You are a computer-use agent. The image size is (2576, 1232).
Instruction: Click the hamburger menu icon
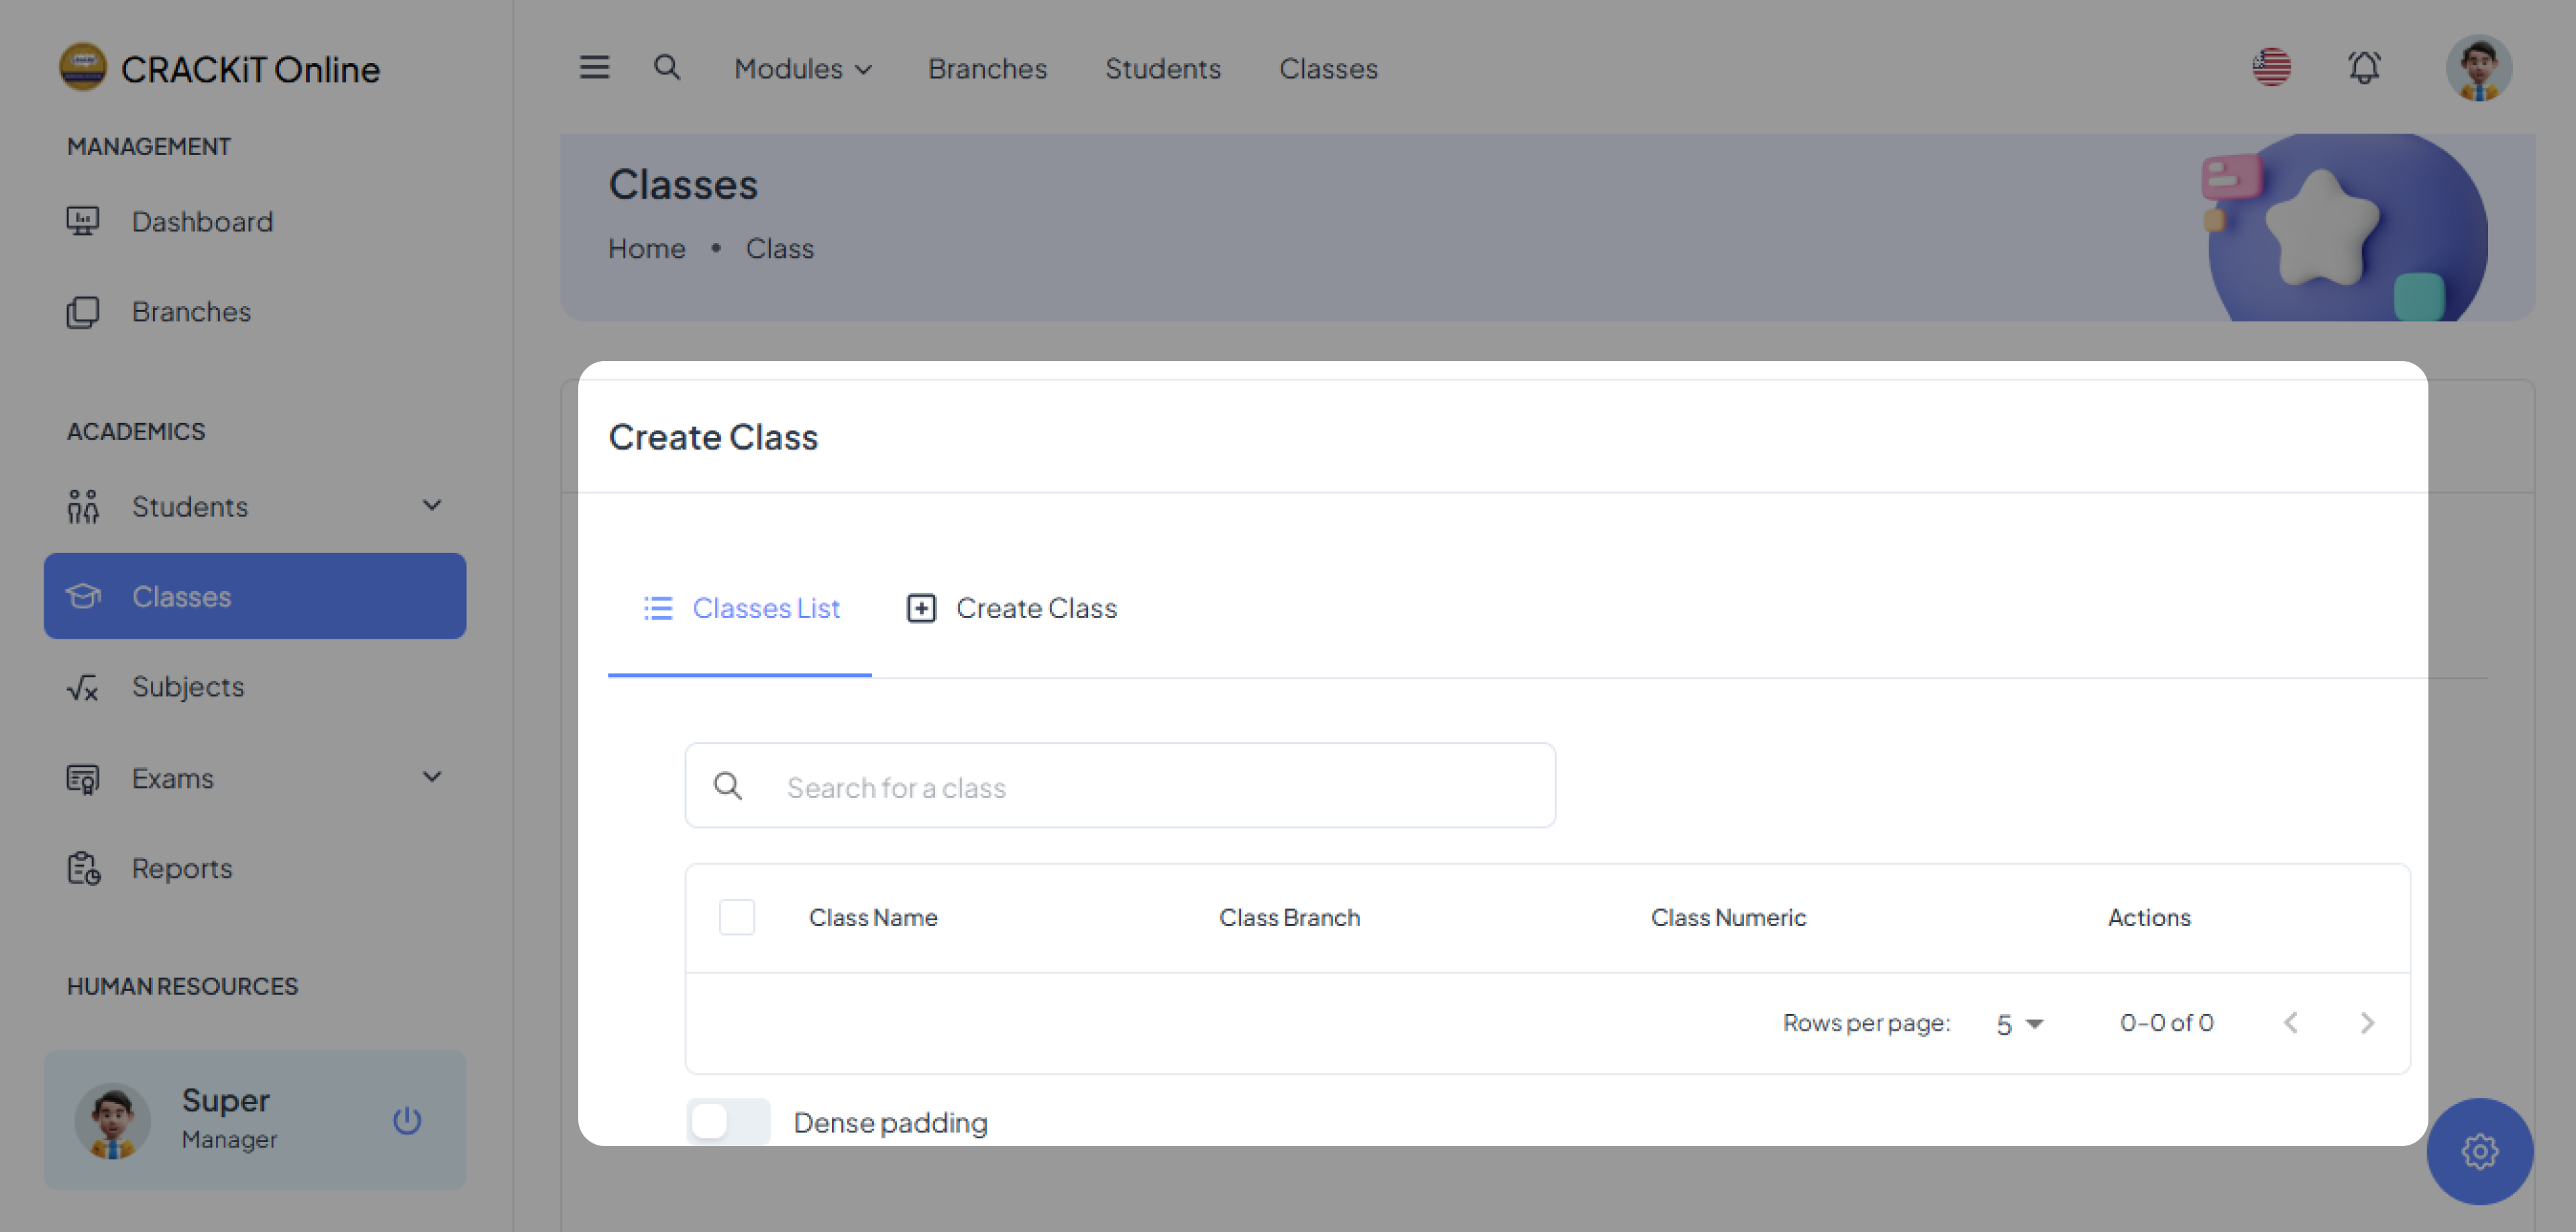[x=594, y=67]
